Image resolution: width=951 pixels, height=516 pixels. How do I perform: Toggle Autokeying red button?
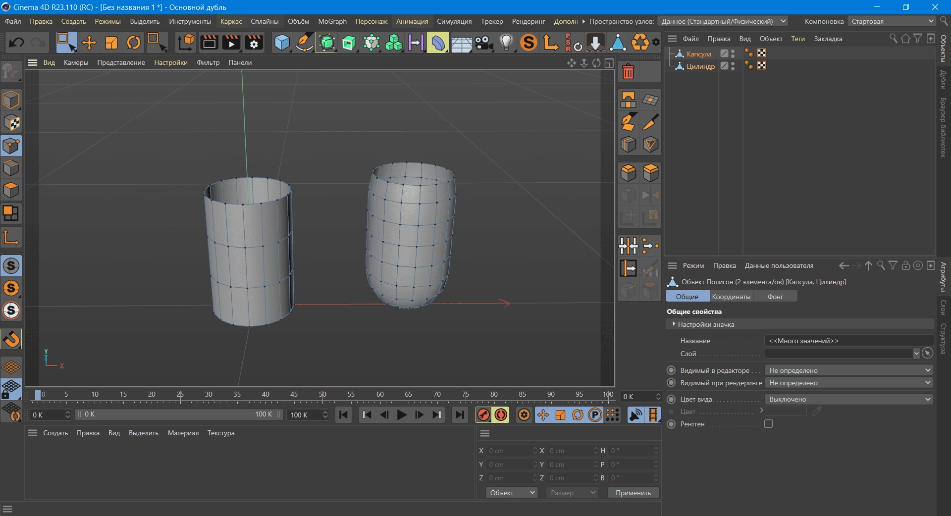click(501, 415)
